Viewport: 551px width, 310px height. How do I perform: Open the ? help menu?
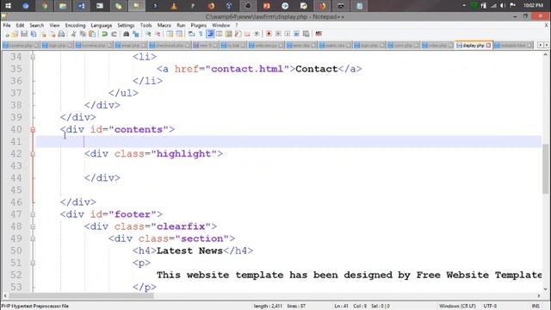(237, 25)
